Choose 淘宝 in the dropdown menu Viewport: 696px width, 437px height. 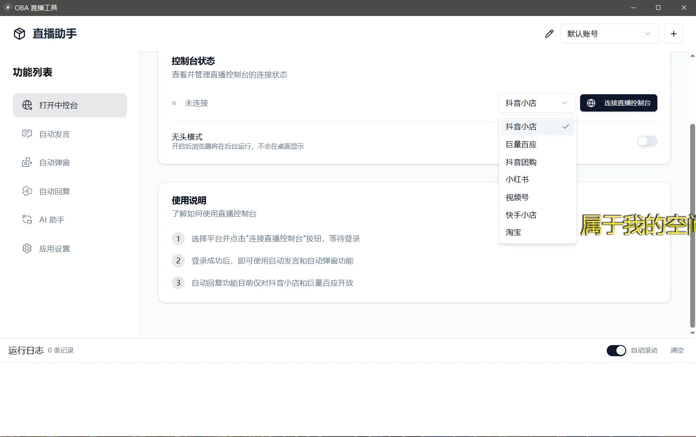[x=513, y=232]
